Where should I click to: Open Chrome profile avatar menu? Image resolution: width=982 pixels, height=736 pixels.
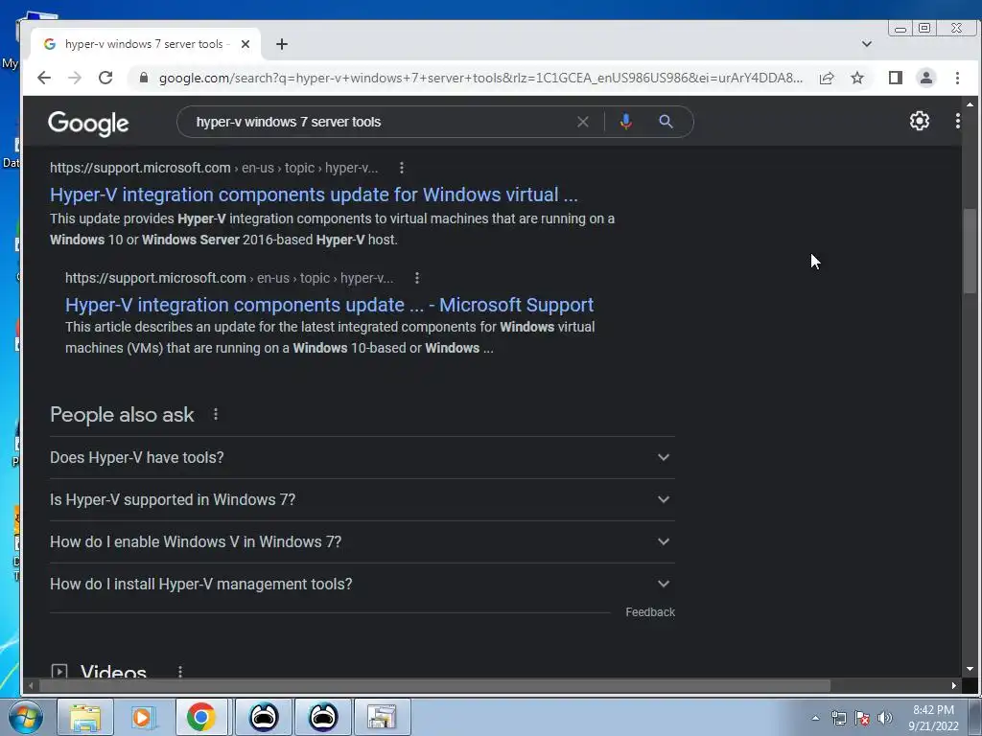click(926, 78)
